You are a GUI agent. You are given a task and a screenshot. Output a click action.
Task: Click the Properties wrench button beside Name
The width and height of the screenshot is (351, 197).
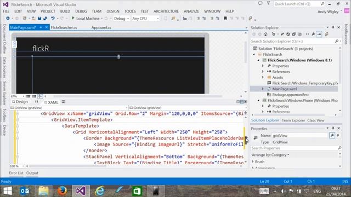tap(332, 135)
